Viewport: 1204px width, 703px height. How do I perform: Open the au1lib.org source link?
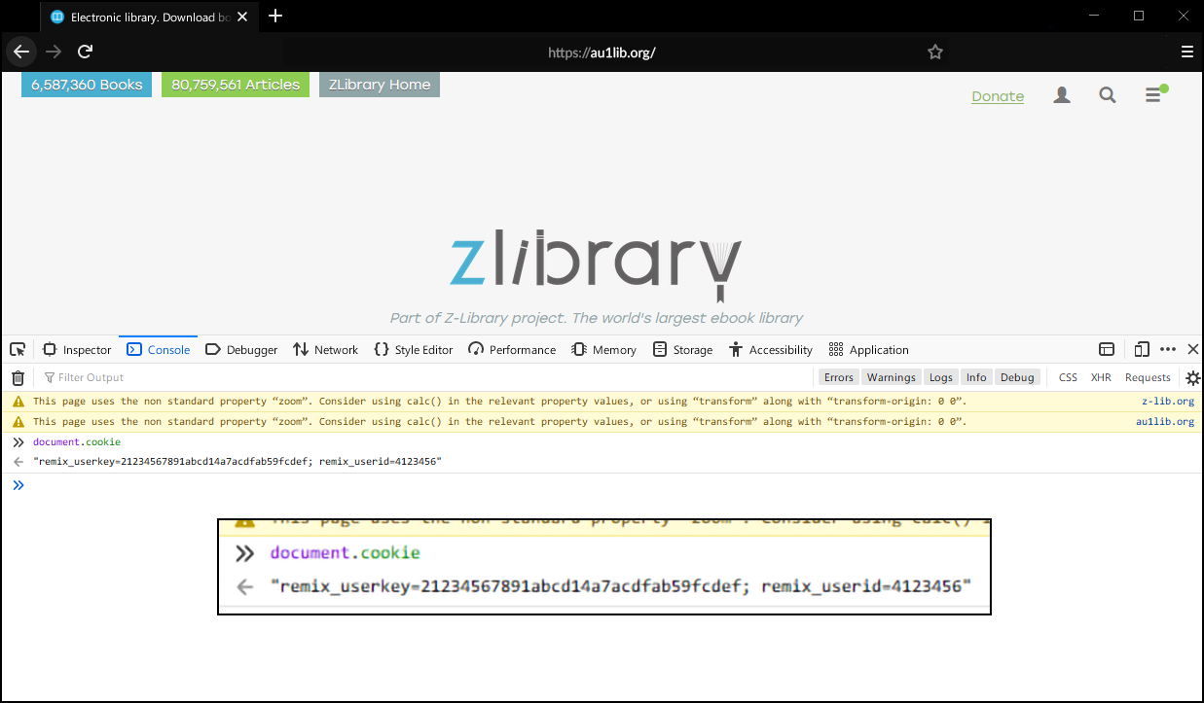tap(1165, 422)
